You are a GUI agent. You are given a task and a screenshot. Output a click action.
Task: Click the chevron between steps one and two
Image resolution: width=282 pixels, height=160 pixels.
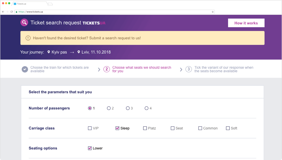(99, 69)
